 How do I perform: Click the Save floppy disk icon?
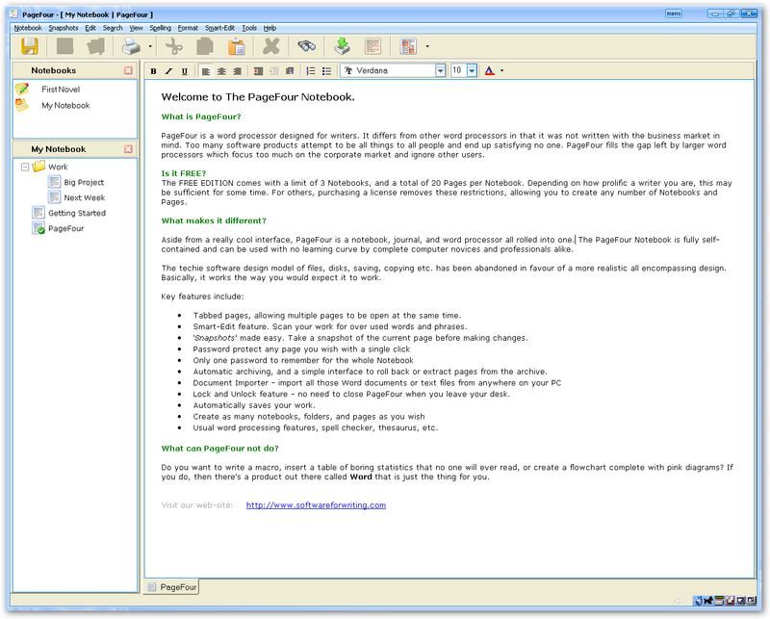pos(30,46)
